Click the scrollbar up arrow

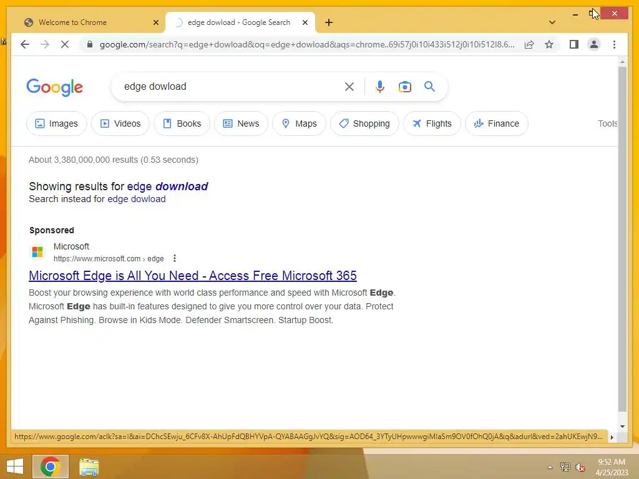[x=622, y=62]
